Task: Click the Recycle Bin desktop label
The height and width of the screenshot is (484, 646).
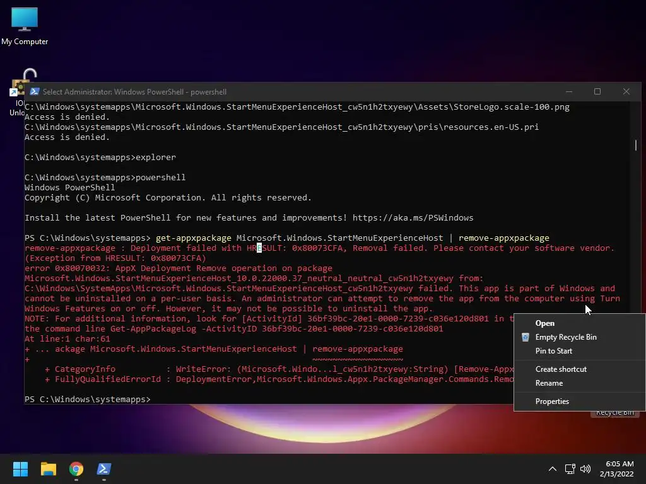Action: click(x=614, y=413)
